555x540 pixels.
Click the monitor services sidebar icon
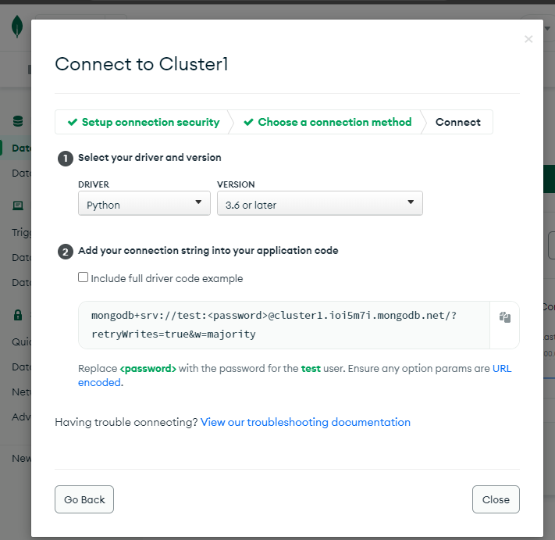(x=18, y=206)
